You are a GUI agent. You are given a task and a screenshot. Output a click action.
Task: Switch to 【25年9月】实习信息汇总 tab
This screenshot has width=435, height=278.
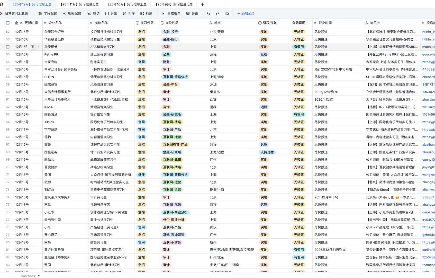(x=175, y=4)
